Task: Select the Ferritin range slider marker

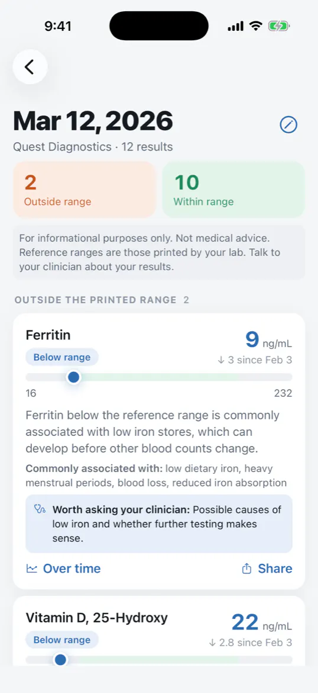Action: (x=74, y=377)
